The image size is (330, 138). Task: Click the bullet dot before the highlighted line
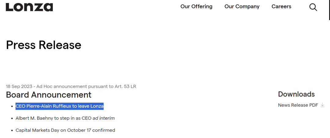11,107
